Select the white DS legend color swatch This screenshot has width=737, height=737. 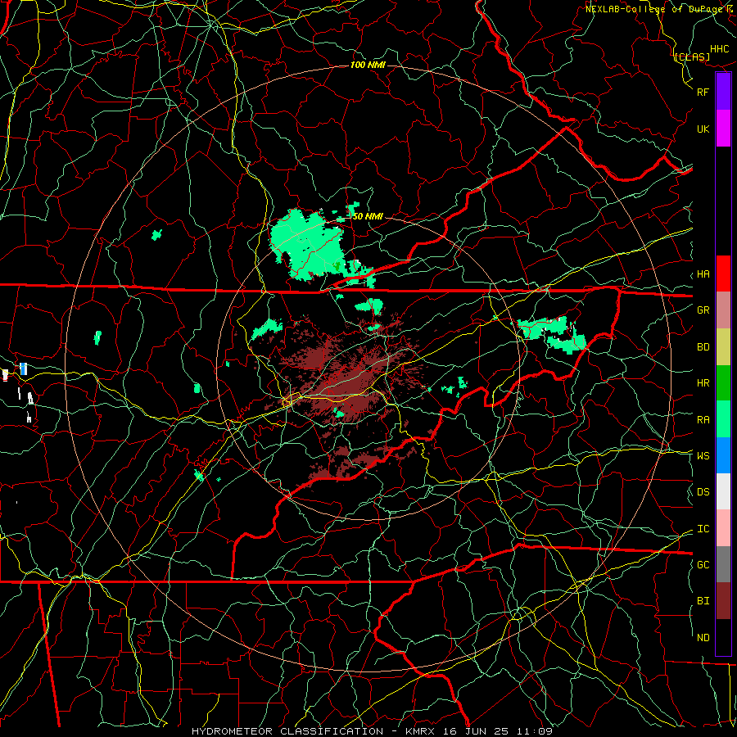click(x=723, y=491)
